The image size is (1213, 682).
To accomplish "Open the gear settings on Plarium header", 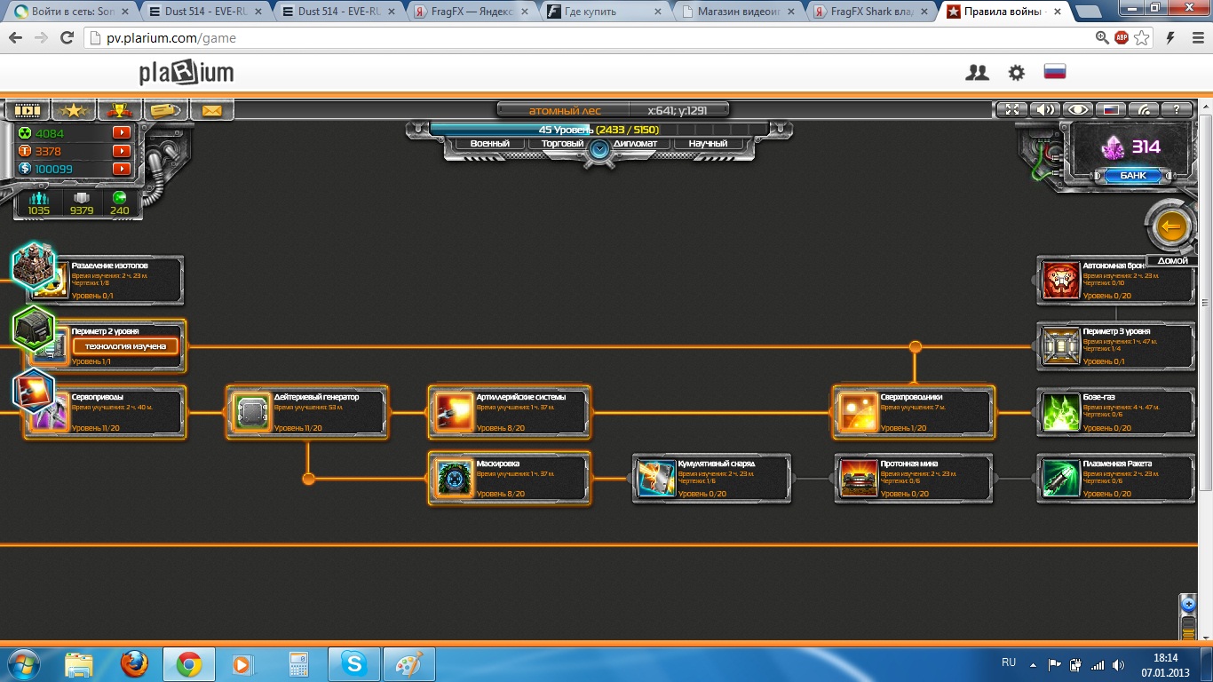I will pos(1017,73).
